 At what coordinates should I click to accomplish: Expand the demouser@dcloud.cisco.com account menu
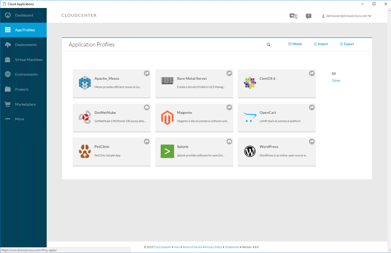coord(346,16)
